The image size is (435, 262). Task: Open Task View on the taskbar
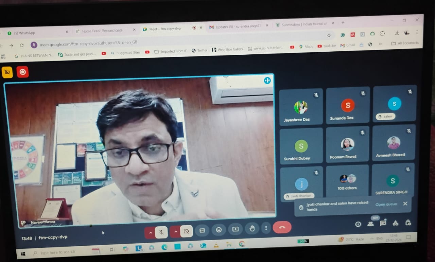coord(112,249)
